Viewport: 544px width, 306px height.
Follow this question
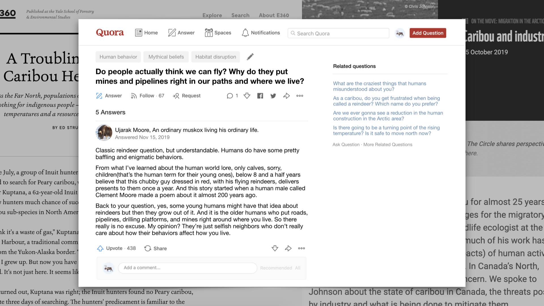pos(147,96)
